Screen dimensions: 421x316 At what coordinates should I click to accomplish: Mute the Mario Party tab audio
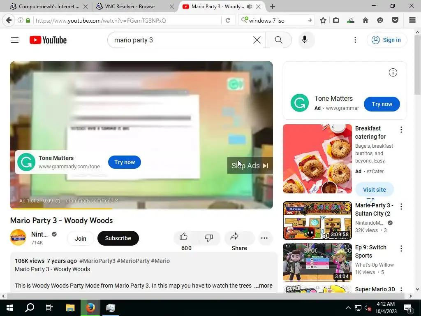point(250,7)
